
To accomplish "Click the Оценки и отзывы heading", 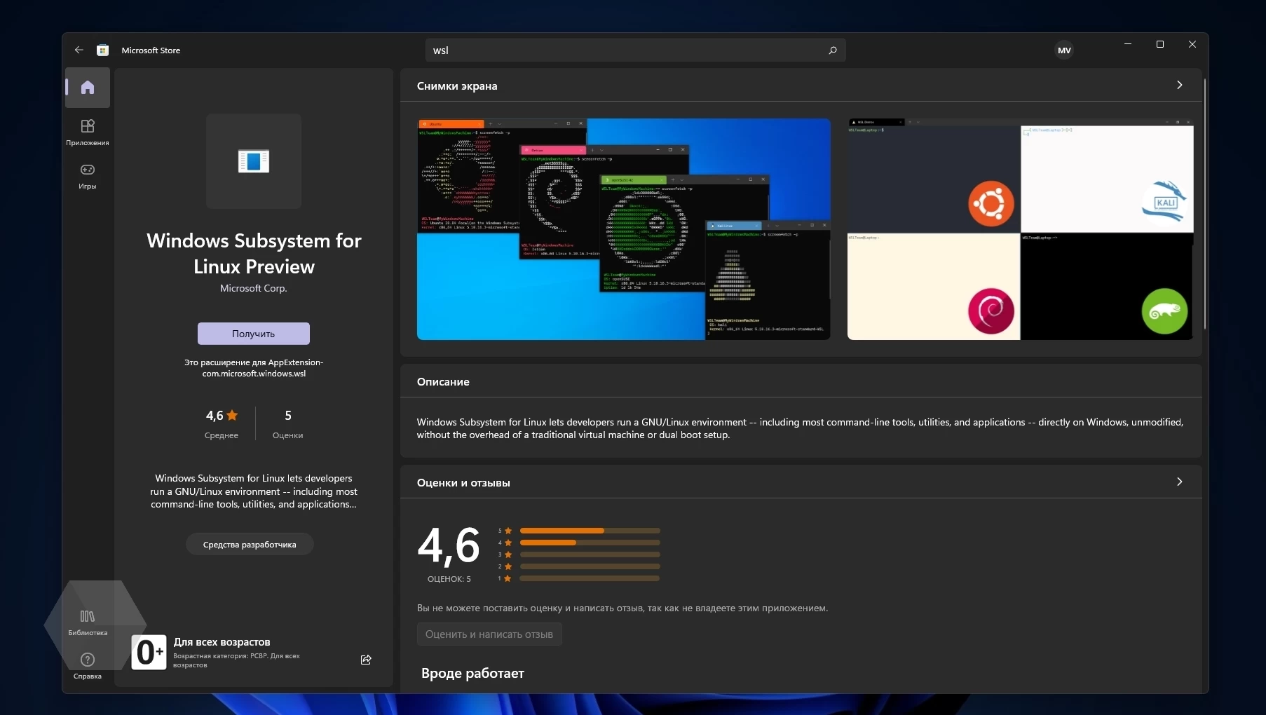I will click(463, 483).
